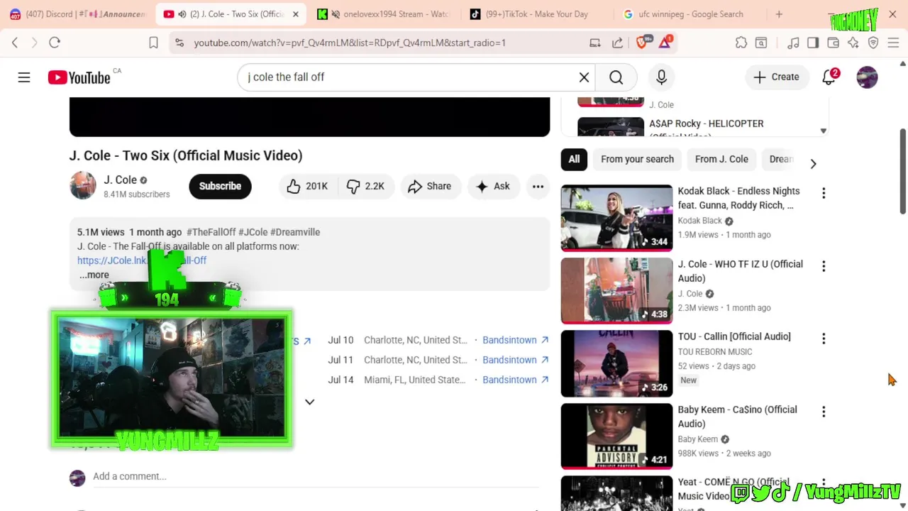Viewport: 908px width, 511px height.
Task: Open a new browser tab
Action: point(779,14)
